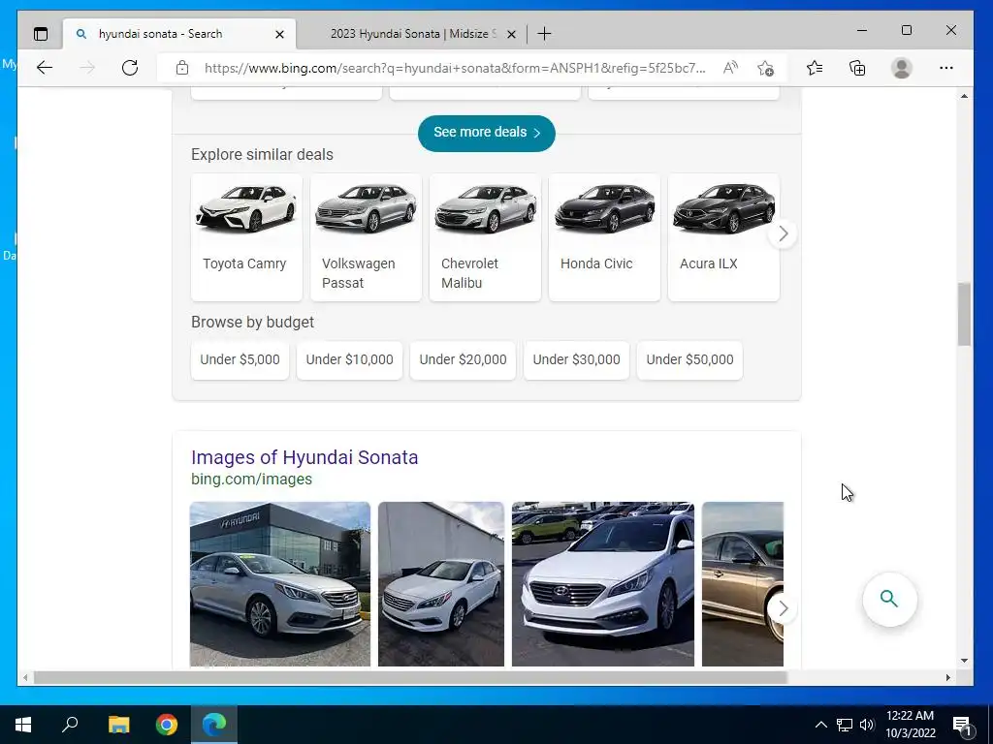Open the Volkswagen Passat deal card
The image size is (993, 744).
tap(366, 237)
